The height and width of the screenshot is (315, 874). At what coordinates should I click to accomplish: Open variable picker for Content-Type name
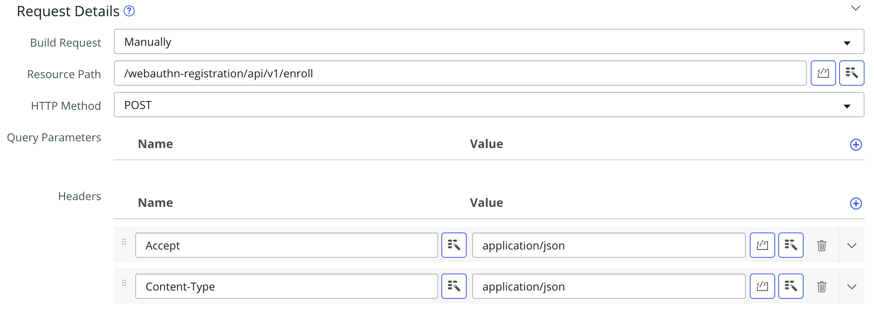click(x=454, y=286)
